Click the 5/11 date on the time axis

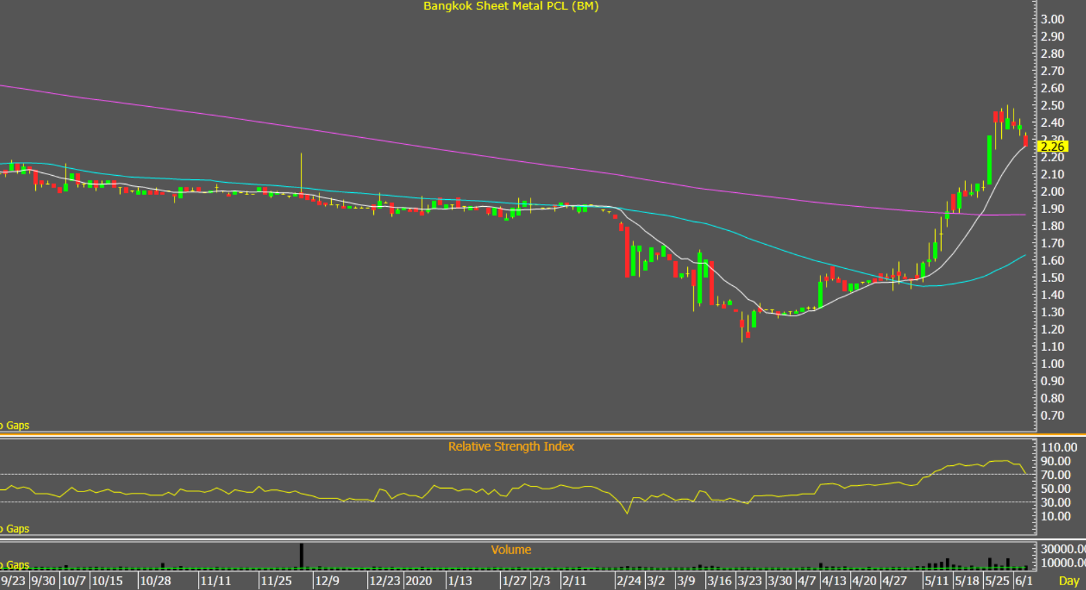[x=937, y=581]
